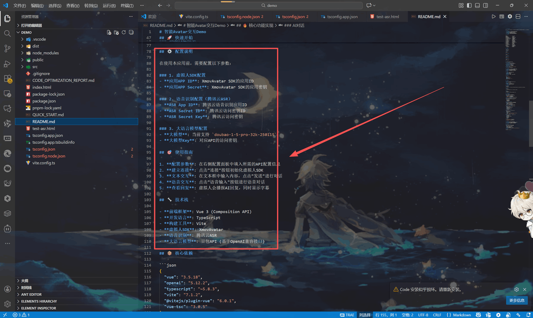Click the Manage gear in the activity bar

point(7,304)
